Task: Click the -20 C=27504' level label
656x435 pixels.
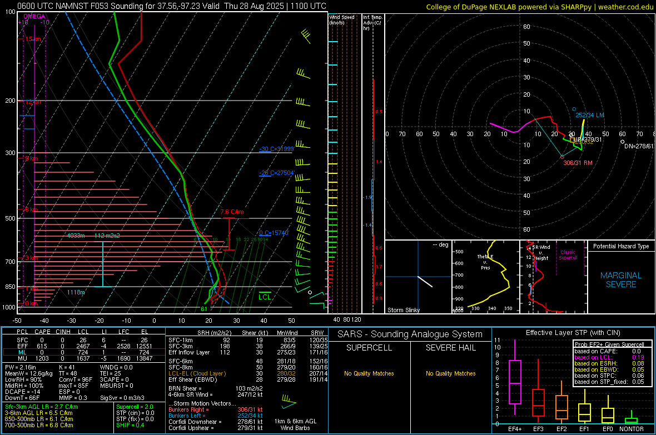Action: 276,173
